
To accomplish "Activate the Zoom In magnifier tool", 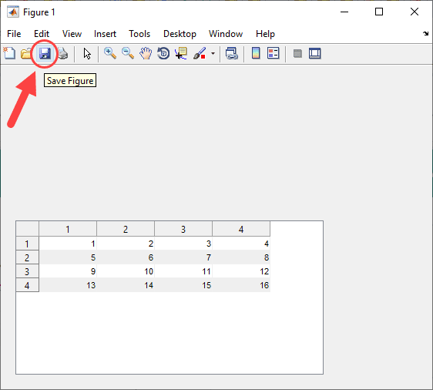I will [110, 53].
